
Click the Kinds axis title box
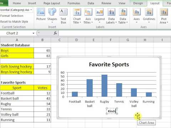112,111
